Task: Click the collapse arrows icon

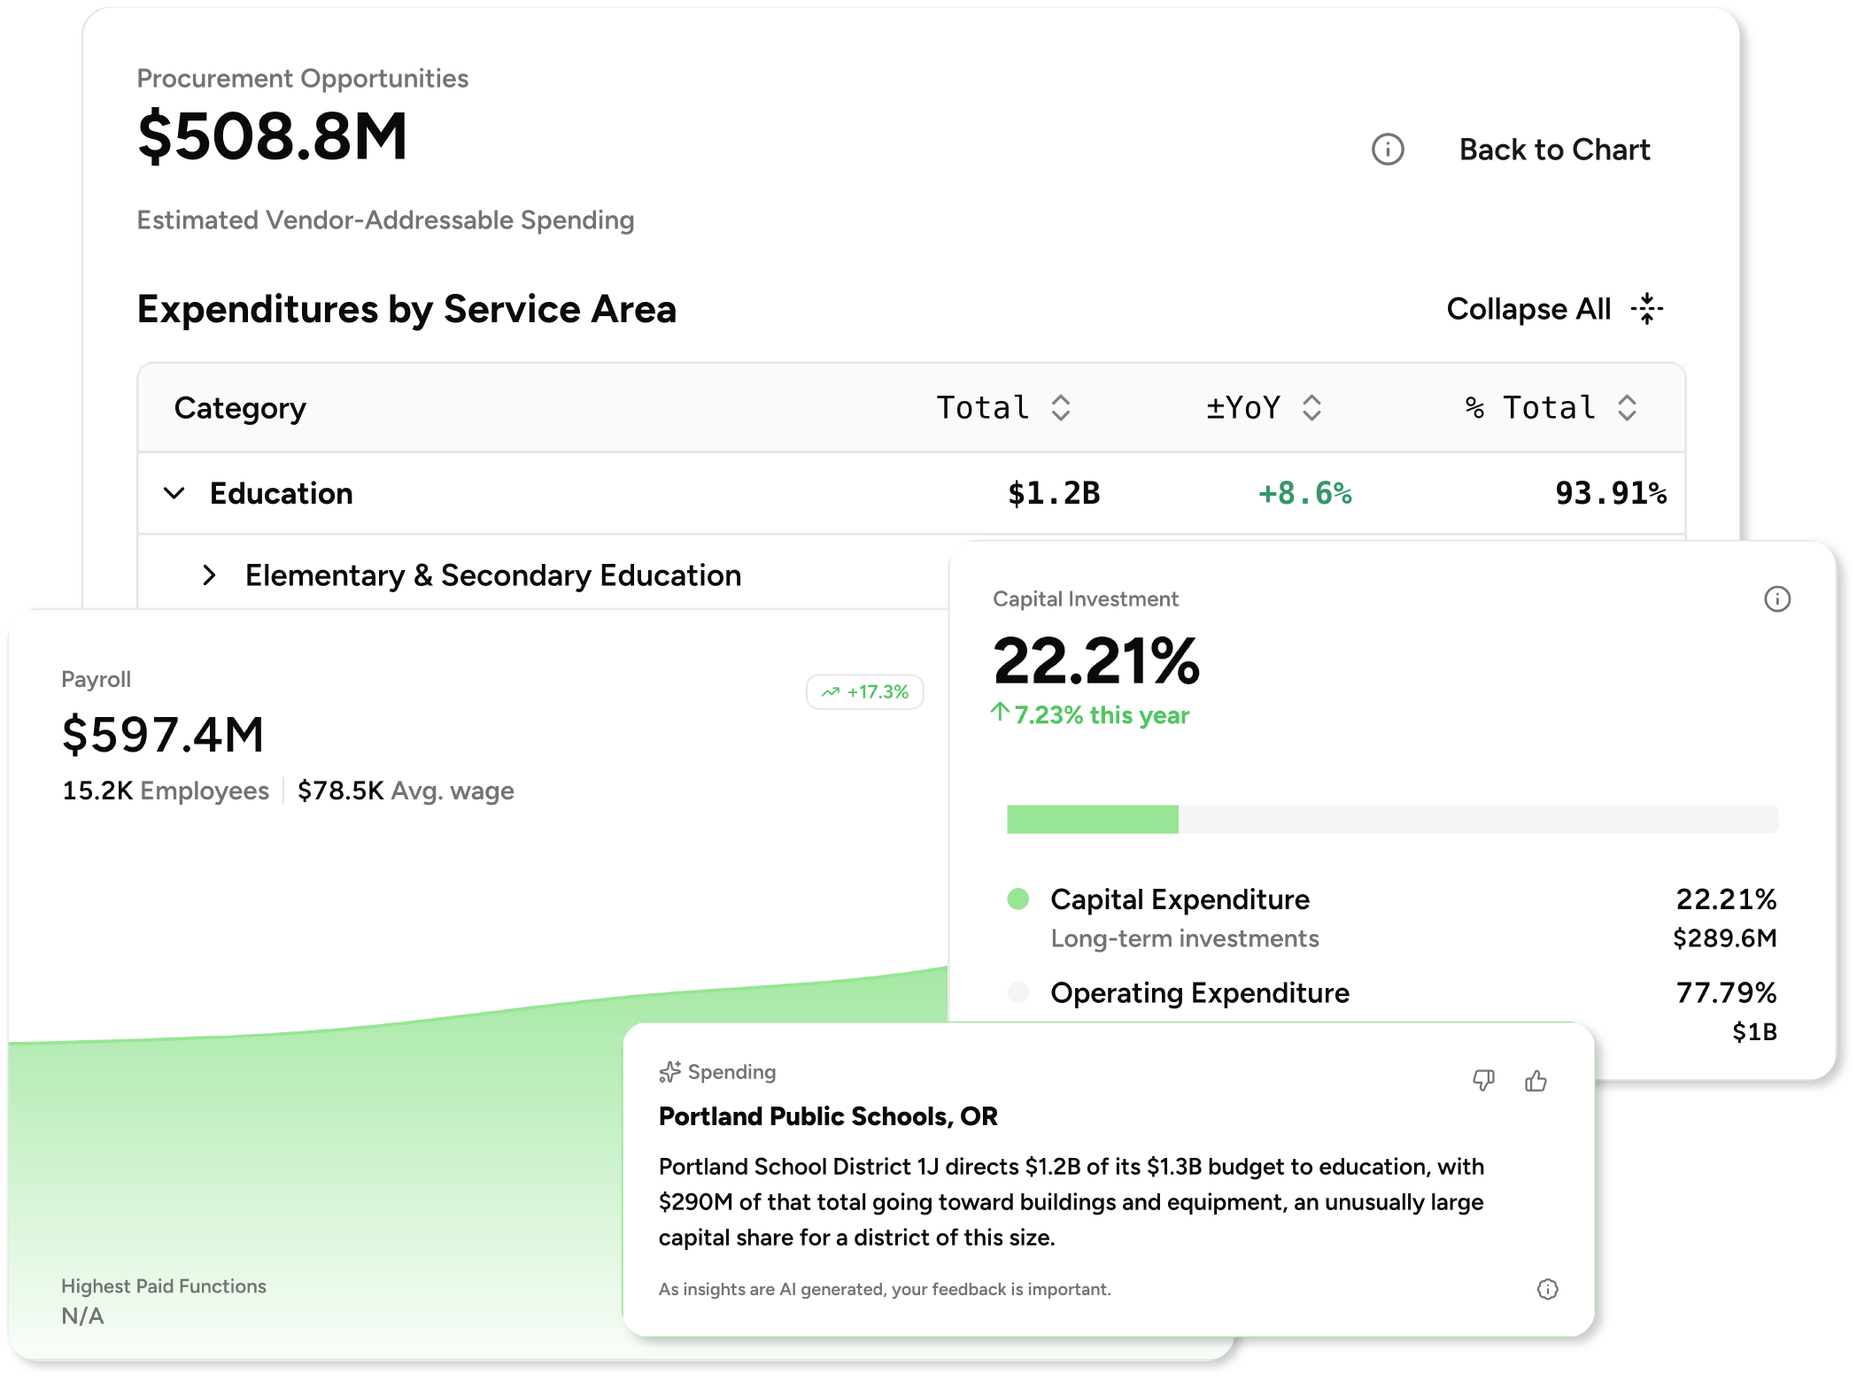Action: 1646,309
